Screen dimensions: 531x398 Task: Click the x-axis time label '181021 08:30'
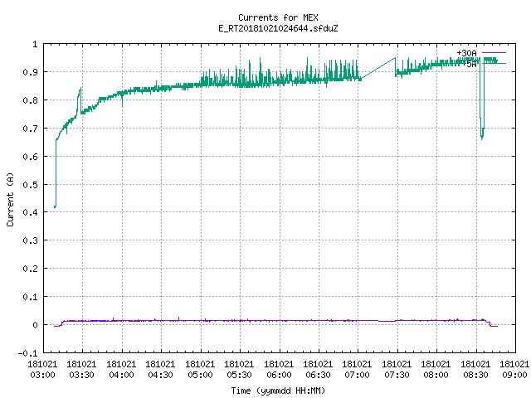tap(475, 370)
